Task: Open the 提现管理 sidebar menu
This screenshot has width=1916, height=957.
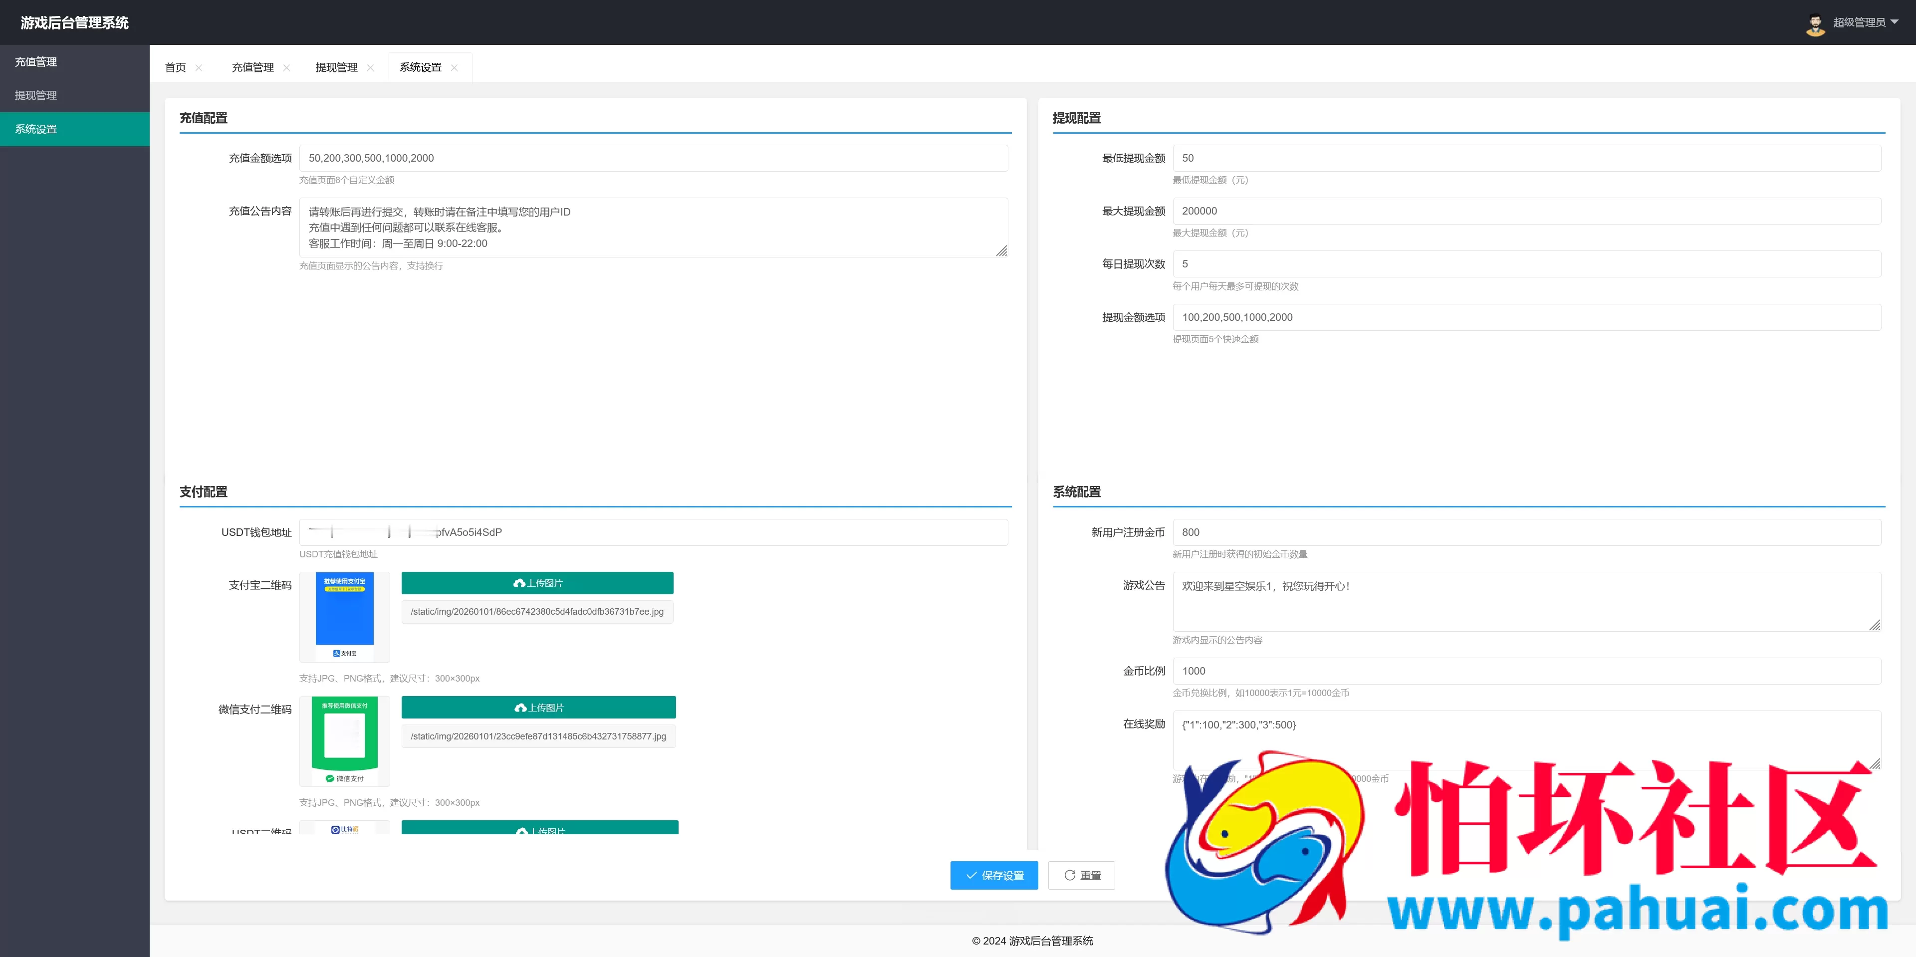Action: (74, 95)
